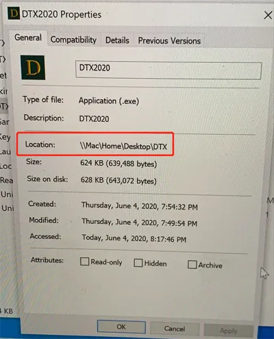Image resolution: width=274 pixels, height=339 pixels.
Task: Toggle the Archive attribute checkbox
Action: [192, 264]
